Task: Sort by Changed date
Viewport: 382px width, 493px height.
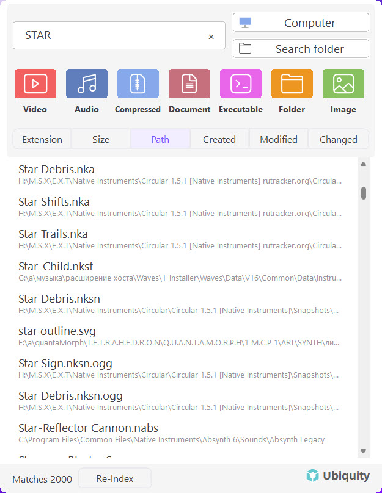Action: click(338, 139)
